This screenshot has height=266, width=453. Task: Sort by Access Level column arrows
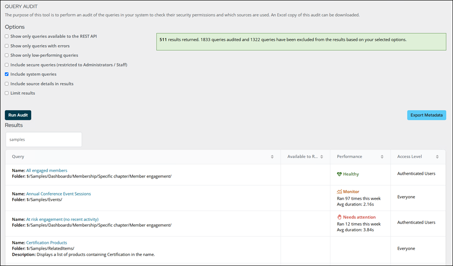[437, 157]
